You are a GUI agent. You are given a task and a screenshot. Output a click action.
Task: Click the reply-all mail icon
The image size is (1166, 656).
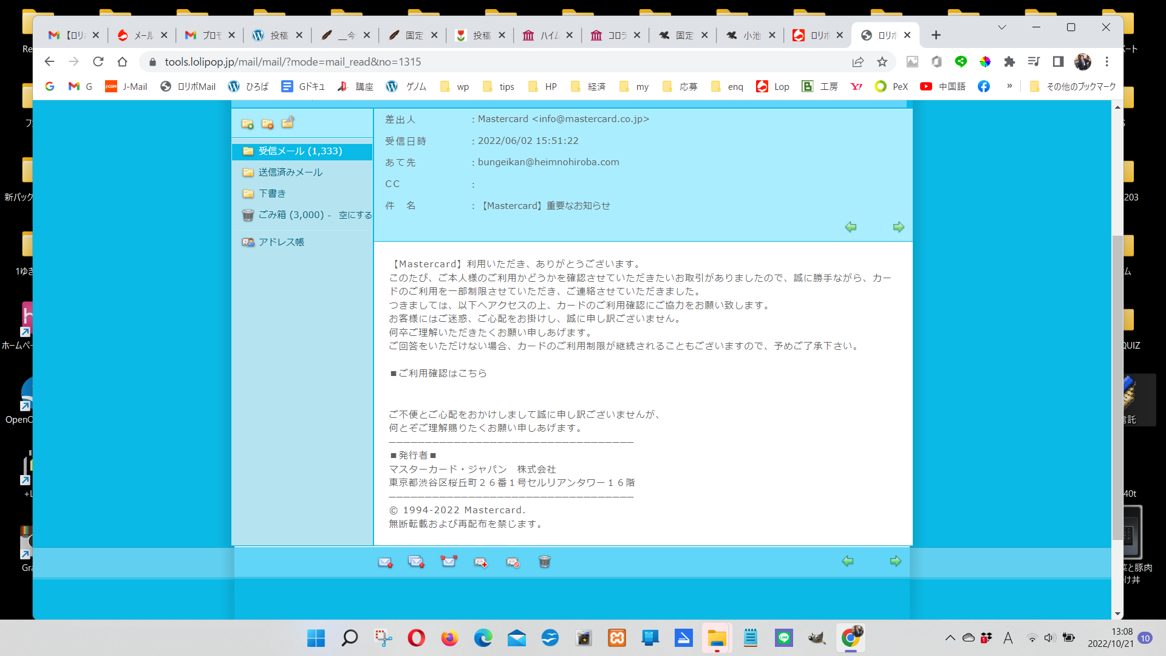click(416, 562)
